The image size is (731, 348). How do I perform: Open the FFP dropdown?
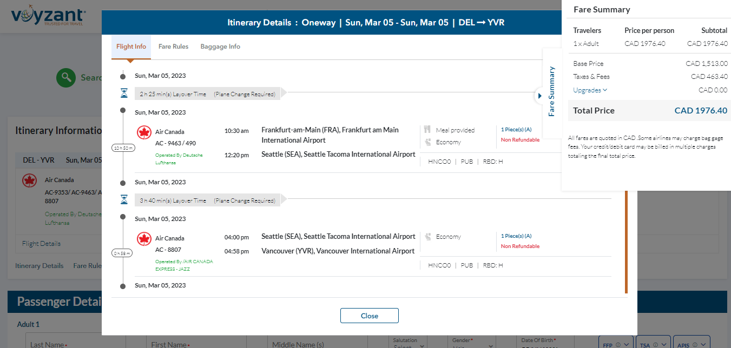coord(616,344)
